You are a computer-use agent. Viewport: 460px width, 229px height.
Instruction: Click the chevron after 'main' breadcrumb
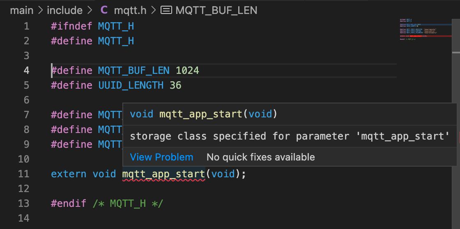tap(41, 10)
